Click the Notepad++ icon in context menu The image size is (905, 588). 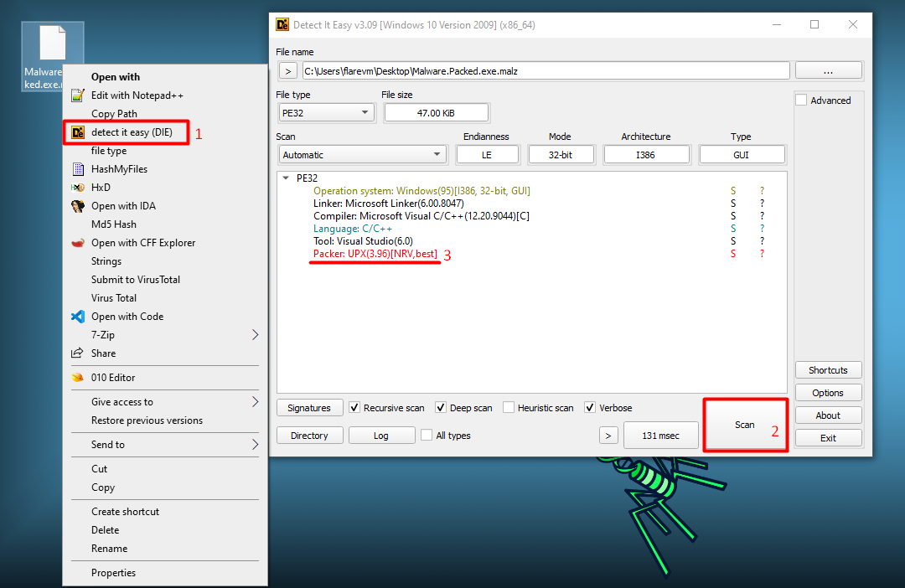(78, 95)
